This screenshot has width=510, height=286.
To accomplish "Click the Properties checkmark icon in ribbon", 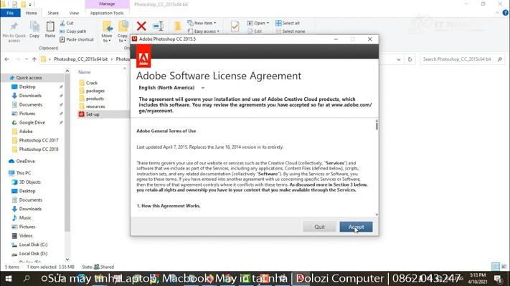I will (x=235, y=26).
